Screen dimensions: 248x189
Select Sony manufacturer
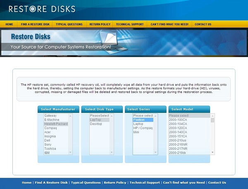point(56,144)
